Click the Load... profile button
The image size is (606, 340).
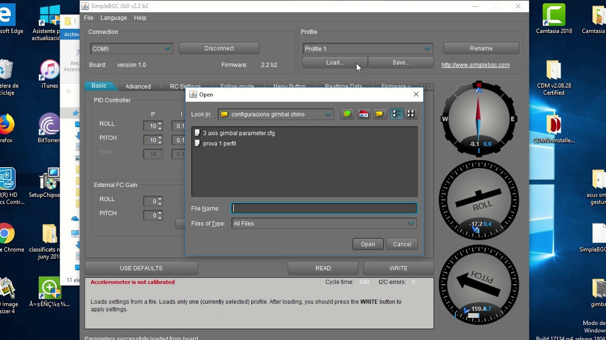335,62
